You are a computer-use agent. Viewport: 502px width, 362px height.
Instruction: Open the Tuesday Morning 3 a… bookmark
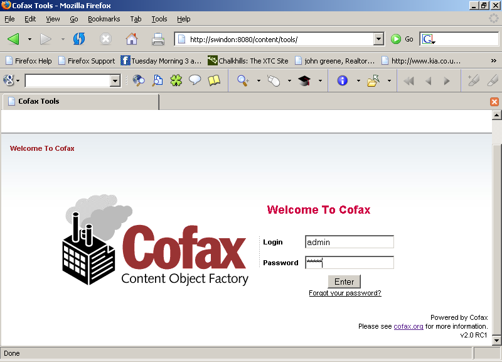(x=161, y=60)
